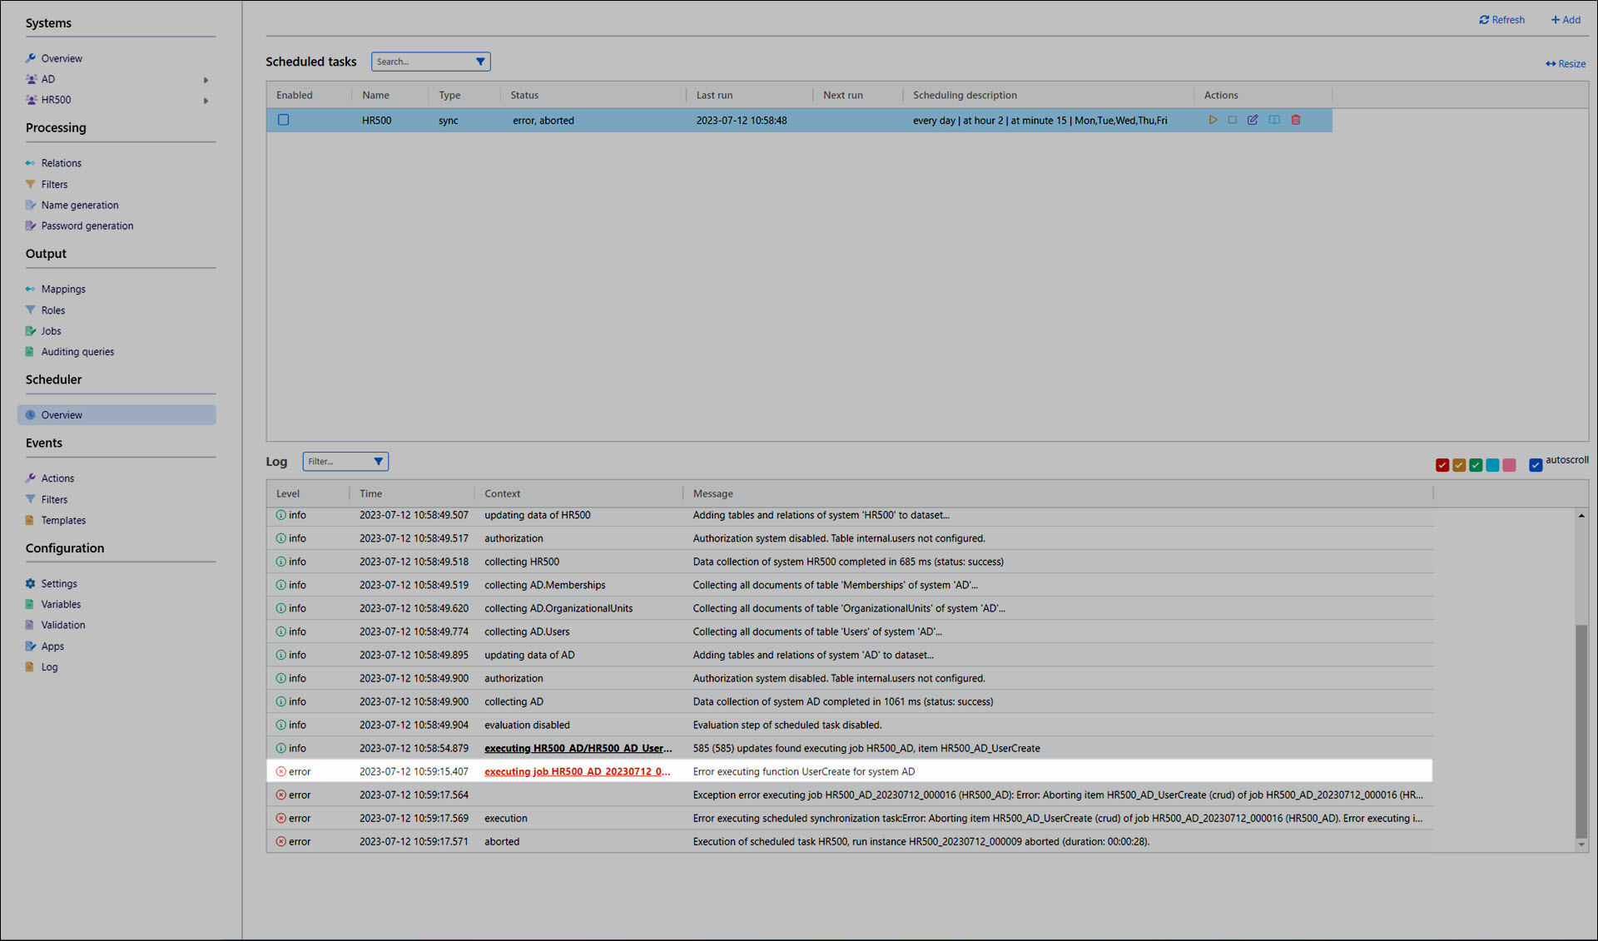1598x941 pixels.
Task: Toggle the autoscroll checkbox
Action: (x=1536, y=464)
